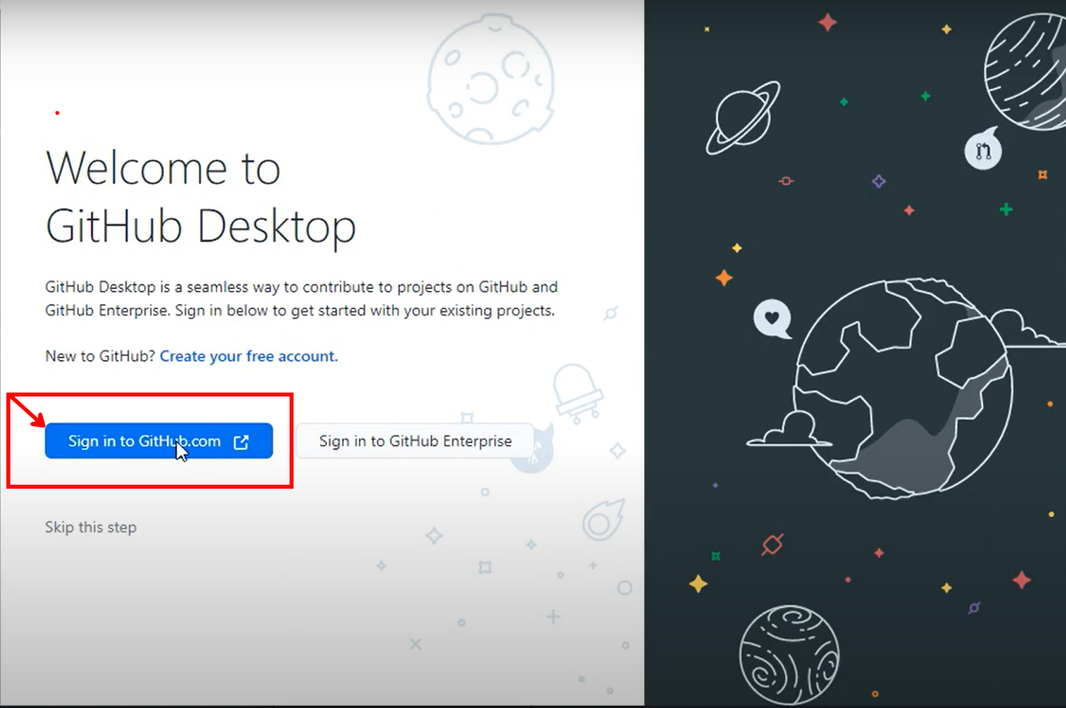1066x708 pixels.
Task: Click the Sign in to GitHub.com button
Action: 143,441
